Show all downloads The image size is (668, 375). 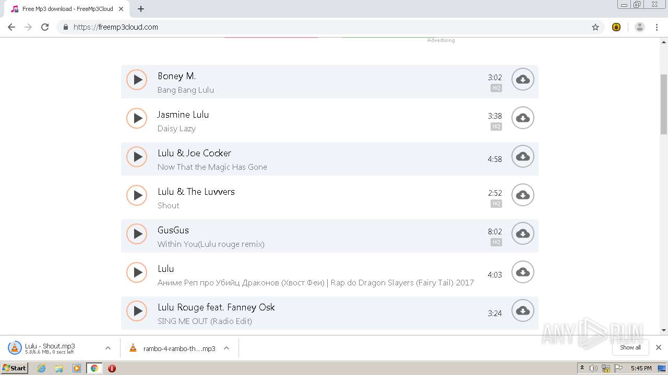tap(630, 347)
